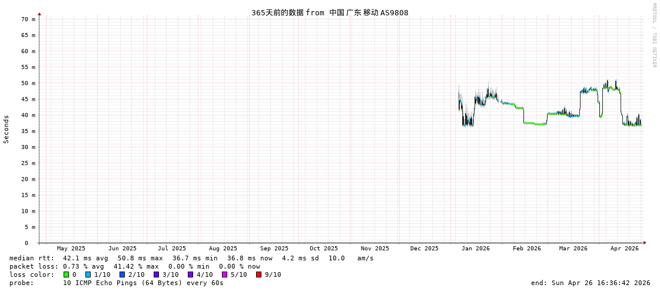Image resolution: width=660 pixels, height=291 pixels.
Task: Click the 4/10 loss color swatch
Action: pos(191,275)
